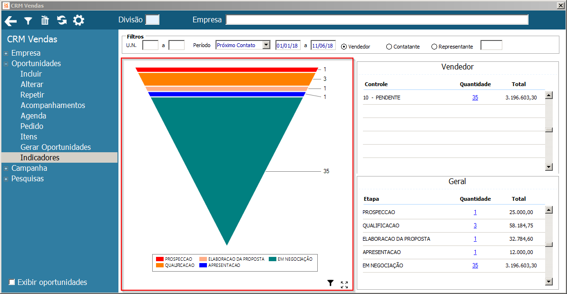
Task: Click second U.N. range field
Action: [176, 45]
